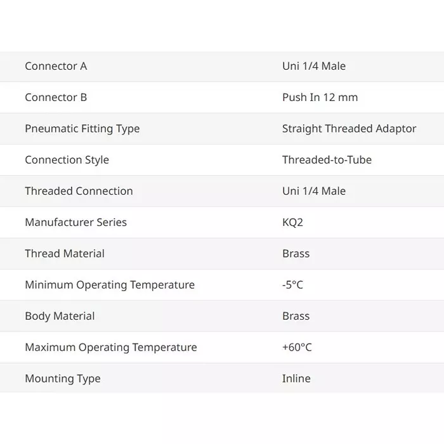Select the Uni 1/4 Male value beside Threaded Connection
Image resolution: width=444 pixels, height=444 pixels.
(314, 191)
